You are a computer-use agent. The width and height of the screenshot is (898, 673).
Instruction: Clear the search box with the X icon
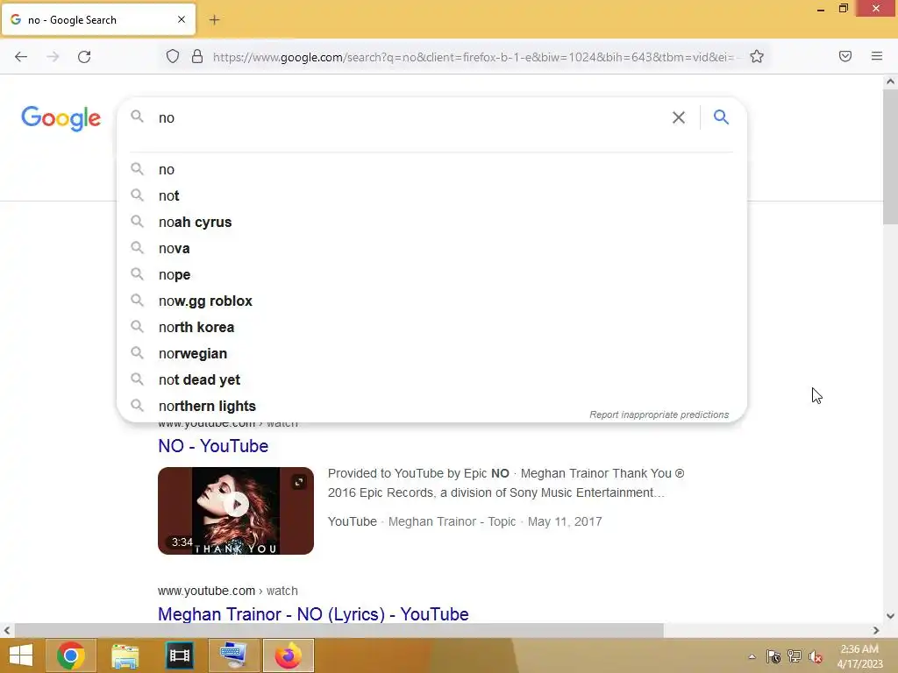pyautogui.click(x=679, y=117)
